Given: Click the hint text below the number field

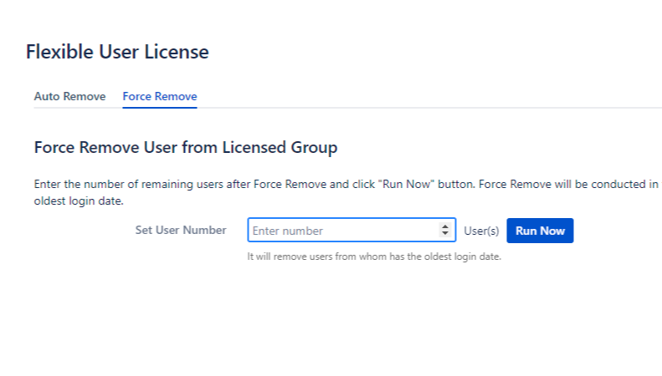Looking at the screenshot, I should point(373,257).
